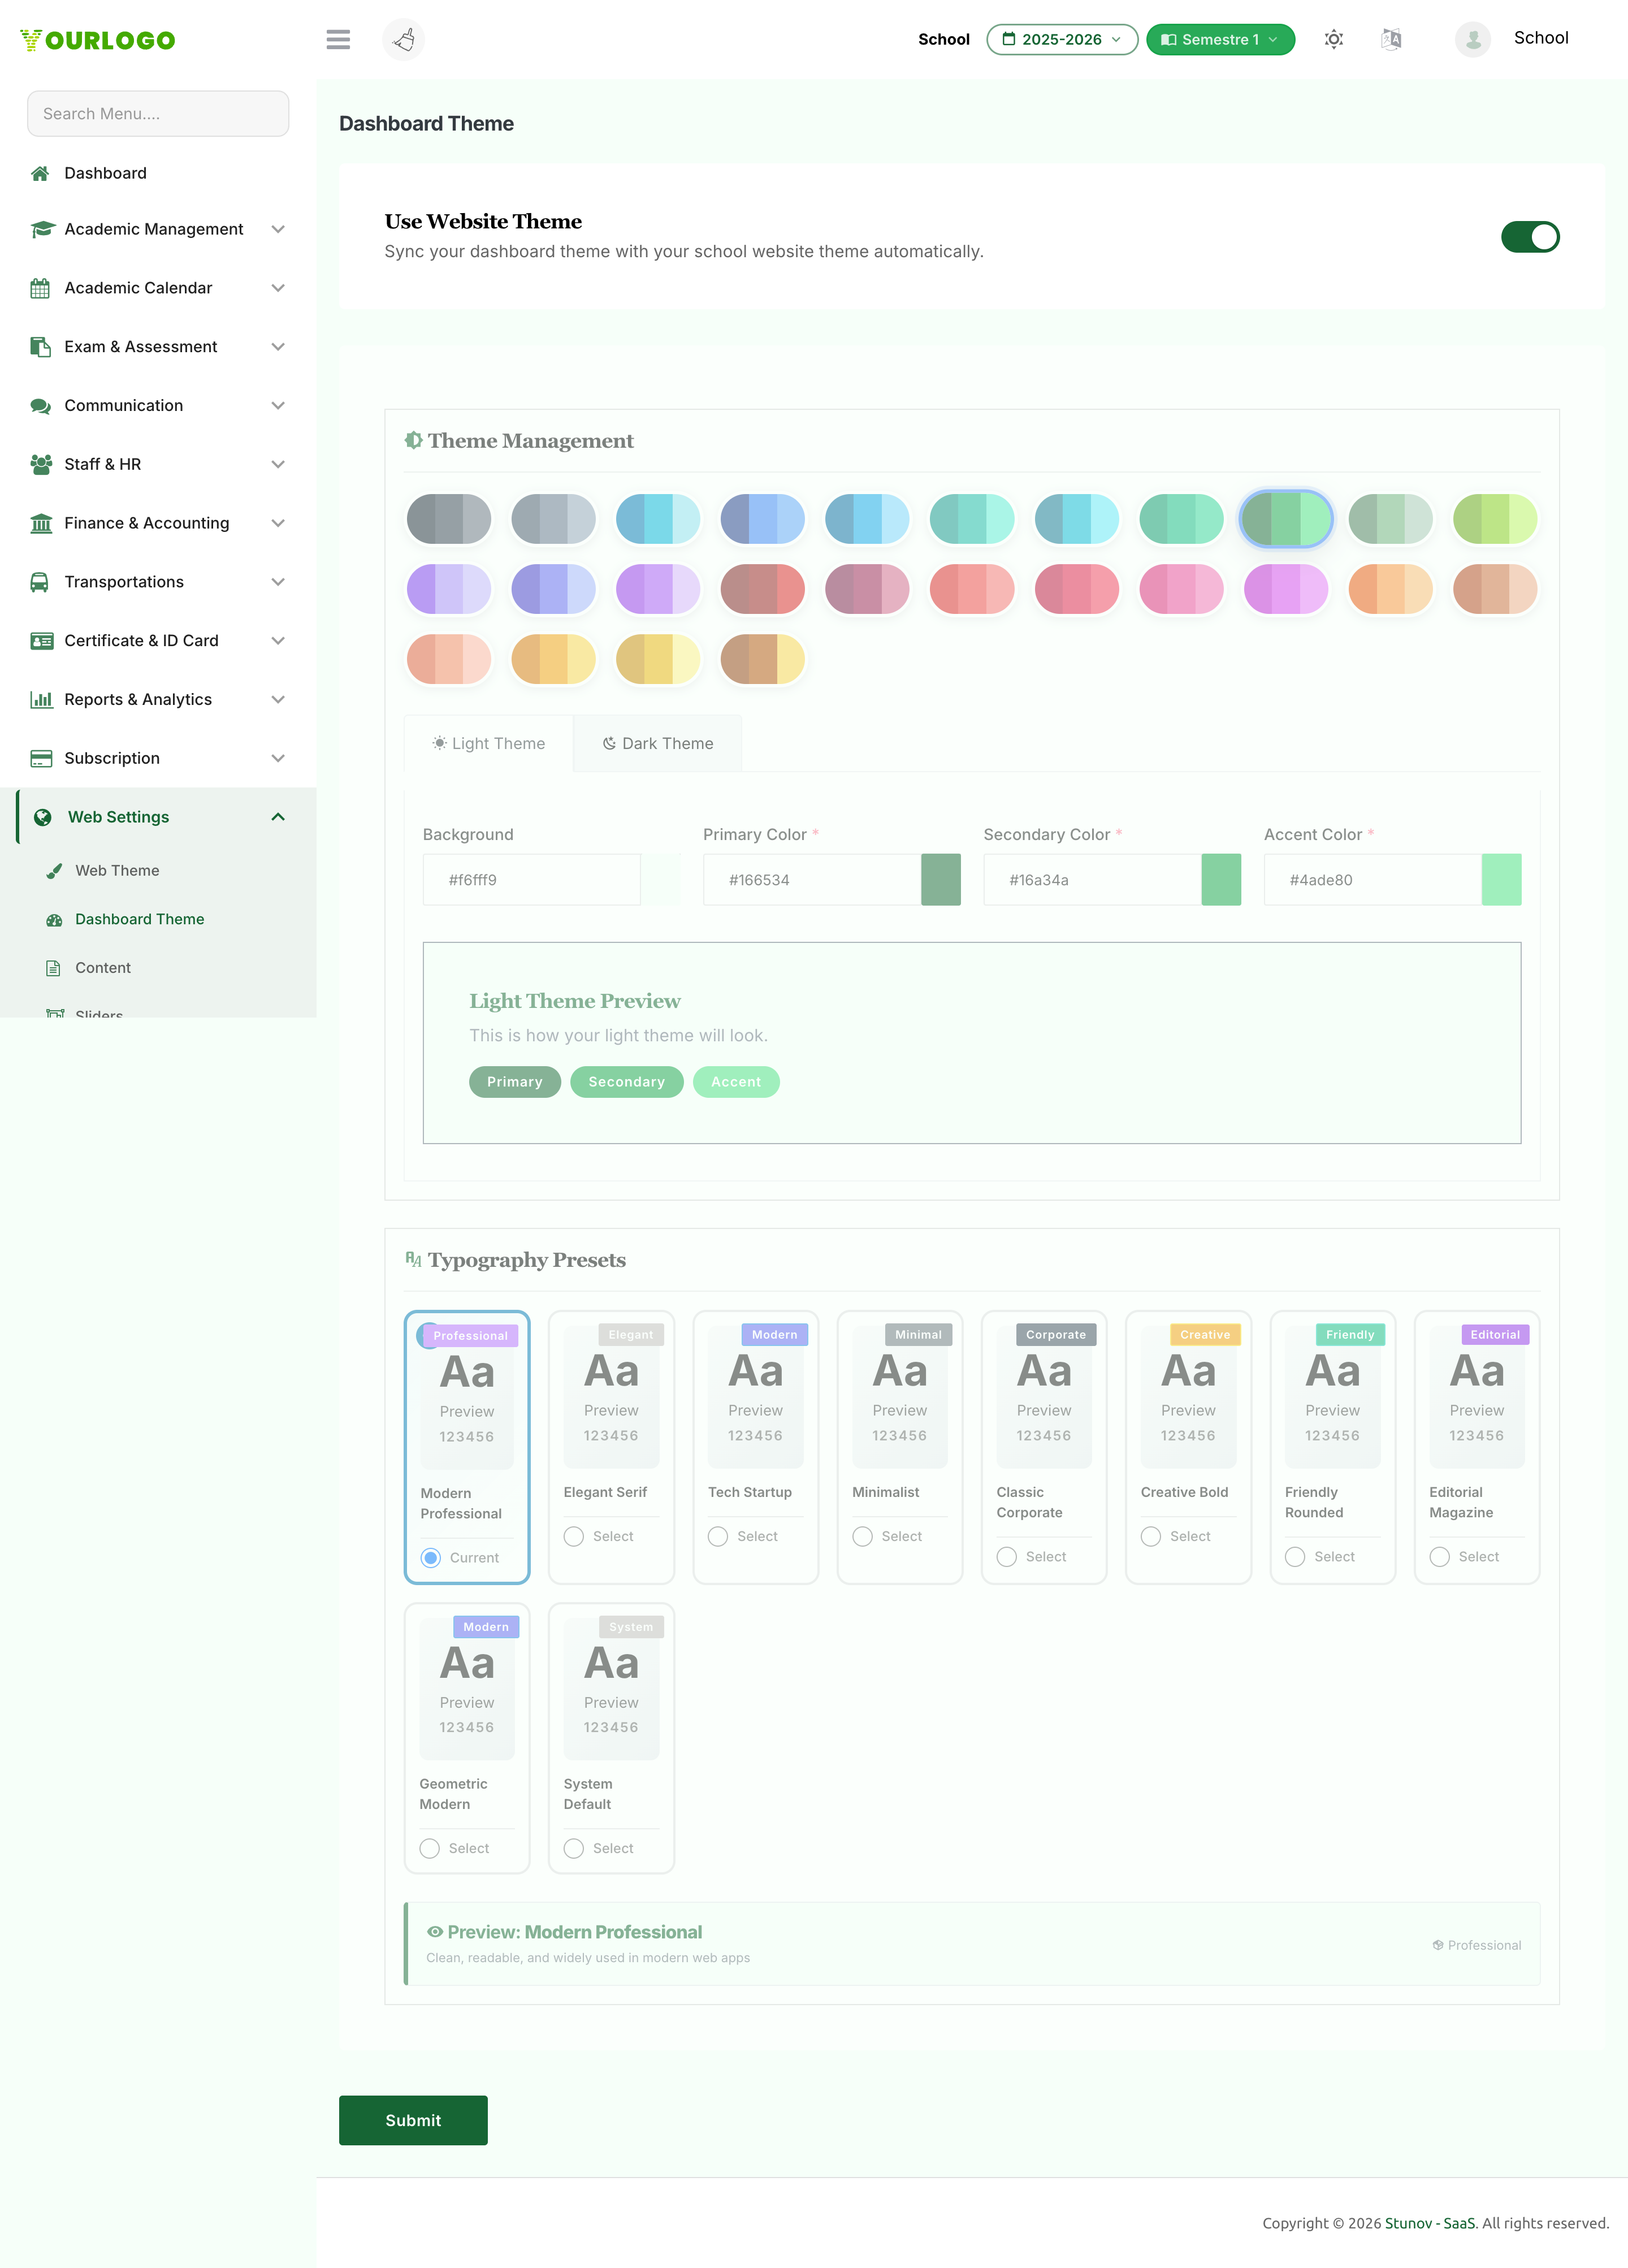The width and height of the screenshot is (1628, 2268).
Task: Click the YOURLOGO brand logo
Action: (97, 40)
